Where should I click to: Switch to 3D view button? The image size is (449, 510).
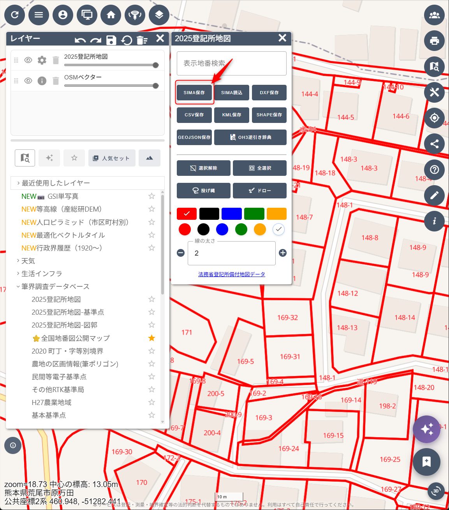(x=436, y=491)
